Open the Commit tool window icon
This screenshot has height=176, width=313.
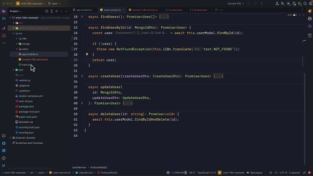pyautogui.click(x=4, y=19)
